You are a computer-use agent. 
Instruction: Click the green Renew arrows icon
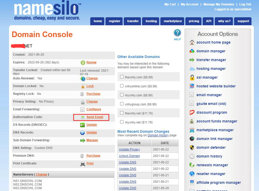83,63
